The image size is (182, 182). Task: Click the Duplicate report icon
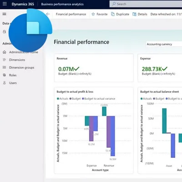click(113, 14)
